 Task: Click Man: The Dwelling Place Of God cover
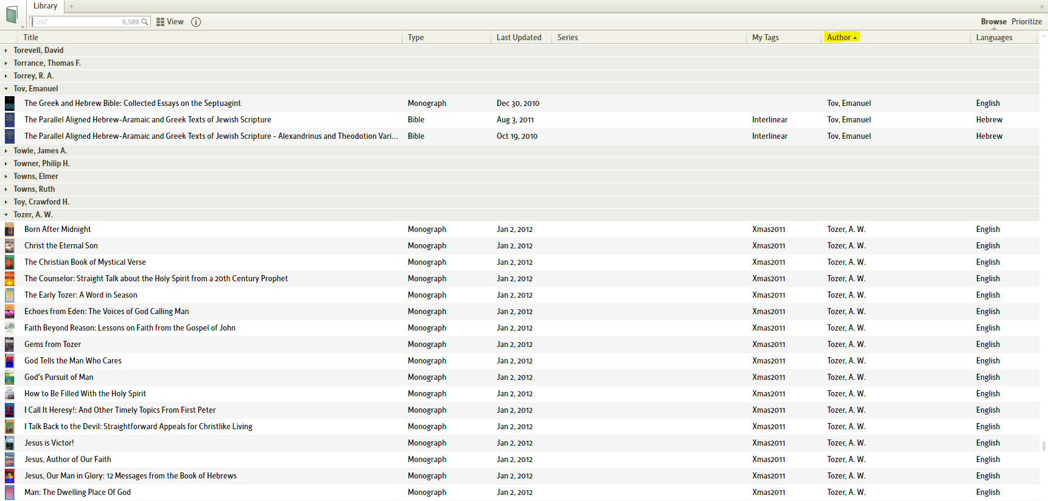(10, 492)
